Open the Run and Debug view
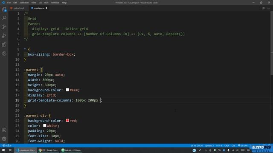Image resolution: width=273 pixels, height=153 pixels. click(4, 36)
